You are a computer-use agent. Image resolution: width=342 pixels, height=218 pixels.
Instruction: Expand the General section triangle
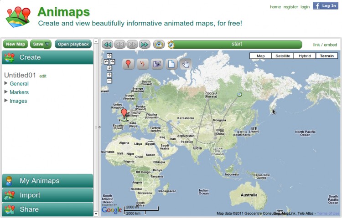click(6, 83)
